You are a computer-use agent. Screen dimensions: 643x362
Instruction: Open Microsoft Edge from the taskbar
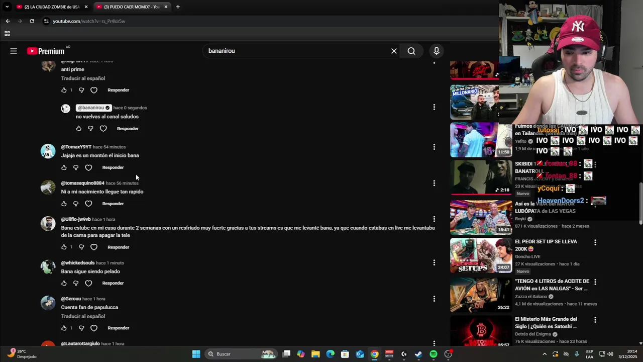tap(330, 354)
